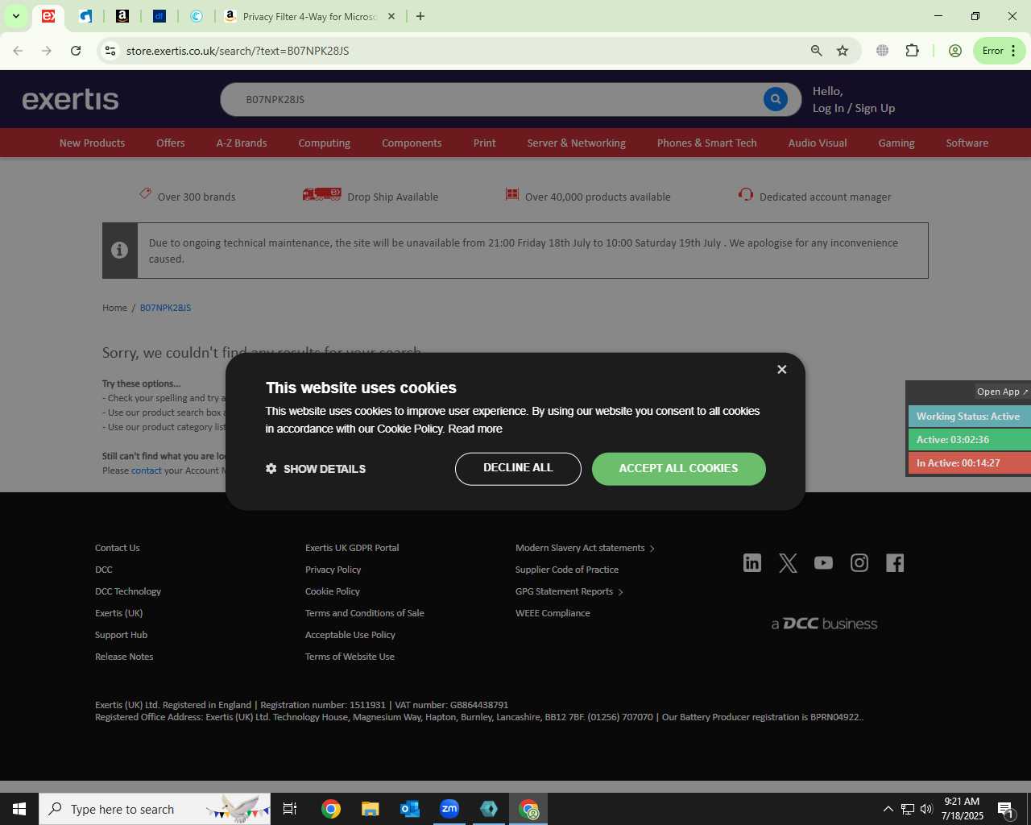The image size is (1031, 825).
Task: Expand GPG Statement Reports
Action: coord(569,591)
